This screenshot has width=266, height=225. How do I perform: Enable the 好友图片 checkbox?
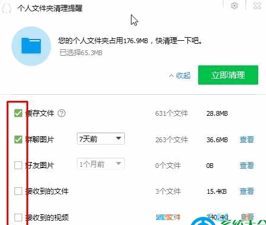[x=18, y=165]
